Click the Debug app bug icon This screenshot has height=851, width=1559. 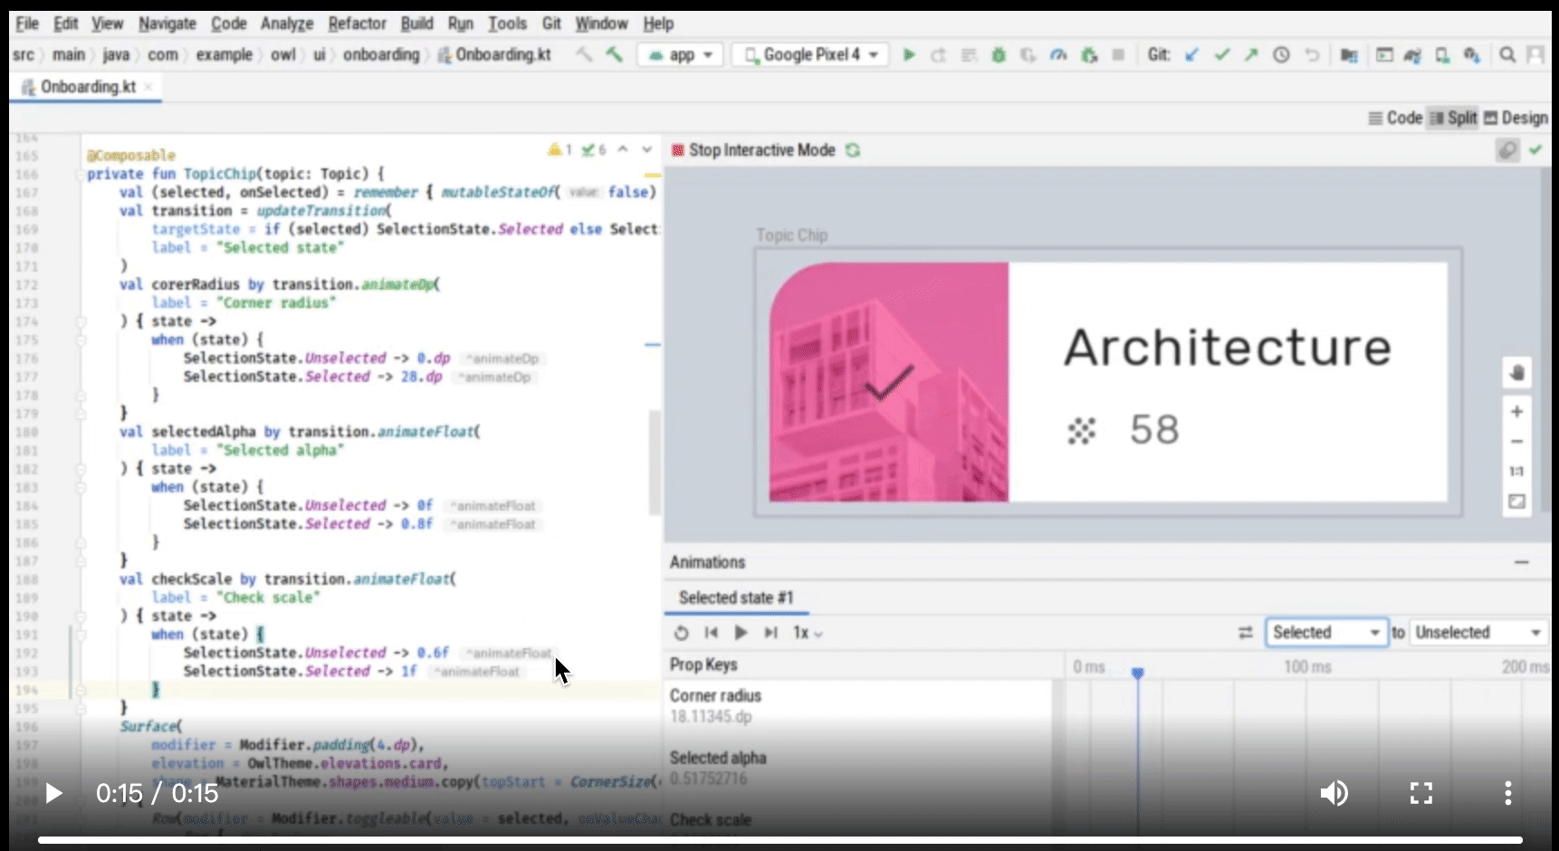coord(999,55)
